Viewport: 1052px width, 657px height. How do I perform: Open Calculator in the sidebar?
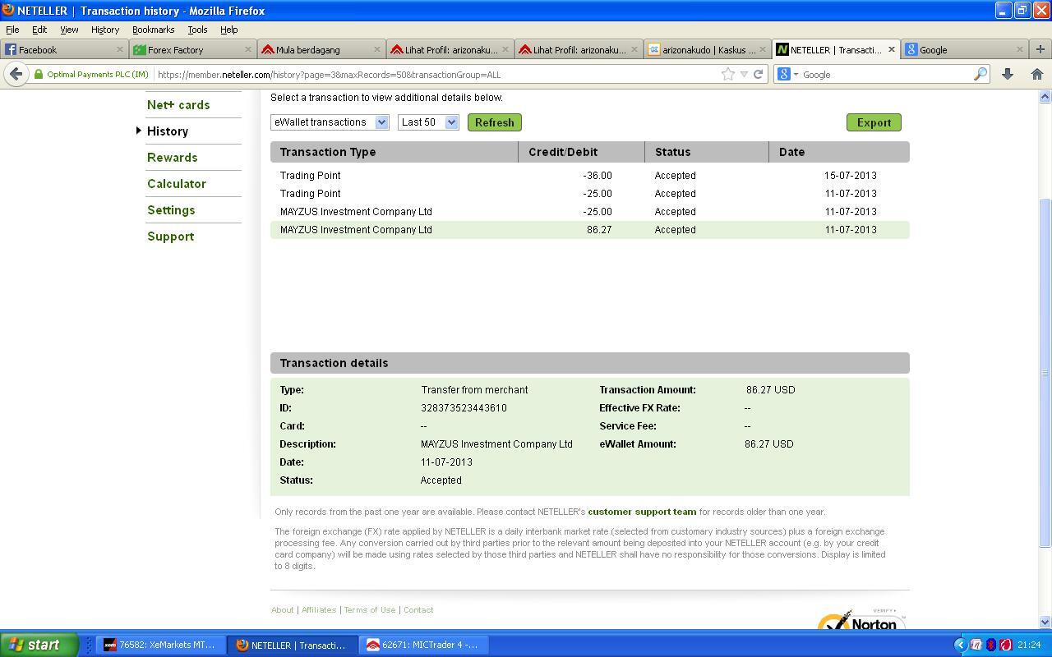[177, 184]
